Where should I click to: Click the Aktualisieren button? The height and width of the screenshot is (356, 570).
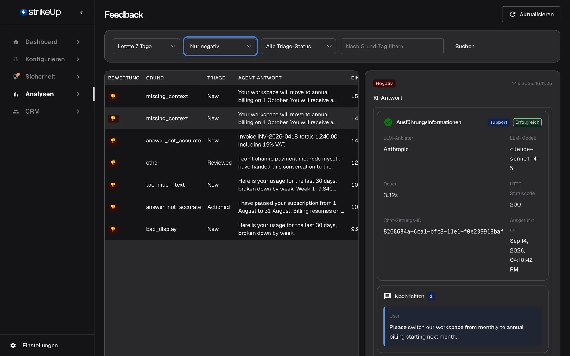point(531,14)
